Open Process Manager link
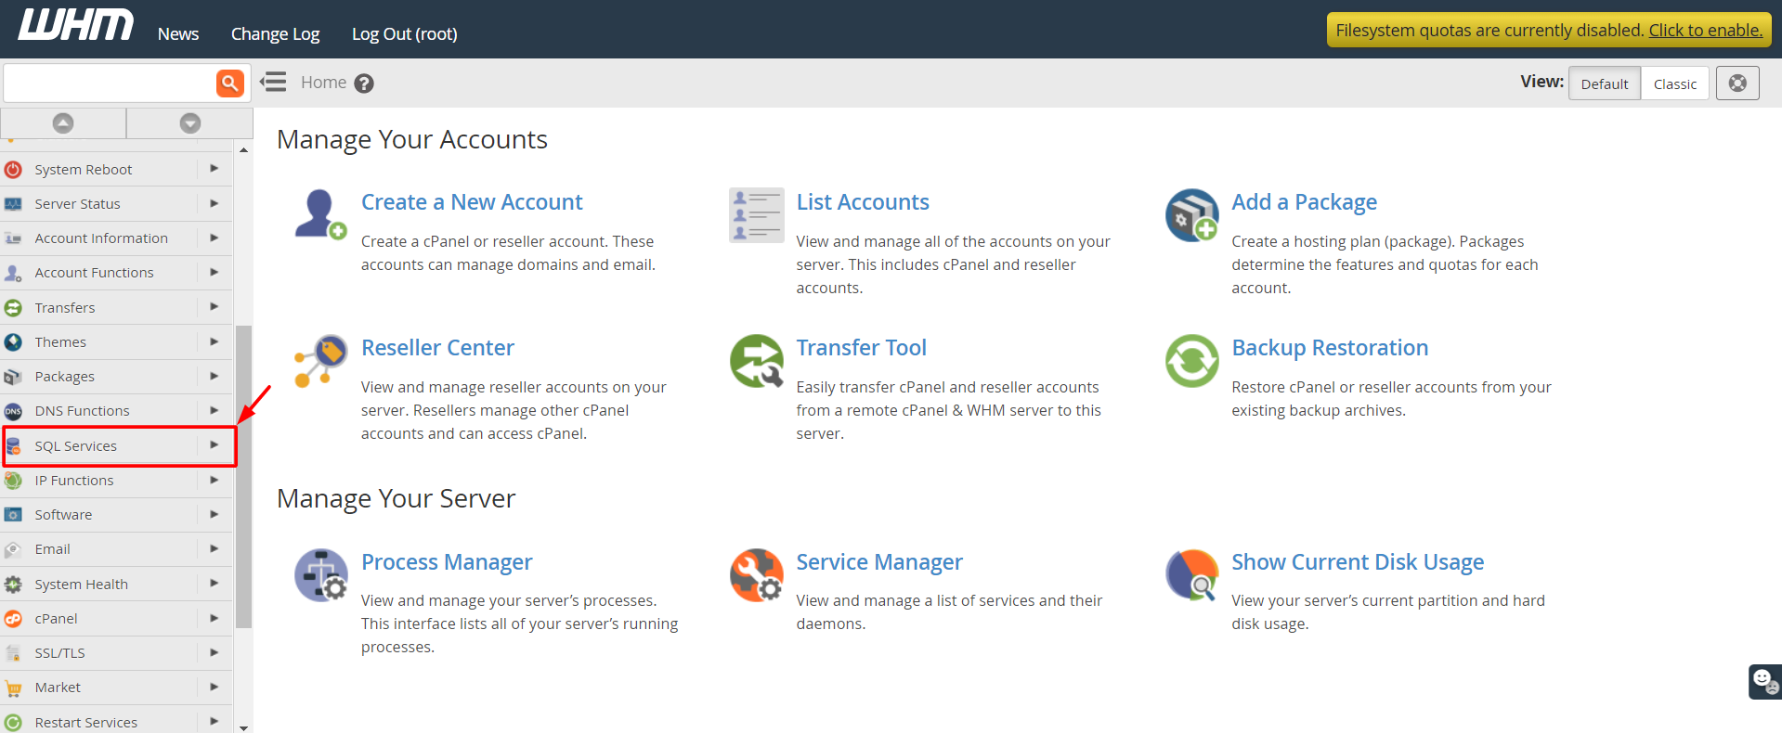The width and height of the screenshot is (1782, 733). pyautogui.click(x=447, y=562)
